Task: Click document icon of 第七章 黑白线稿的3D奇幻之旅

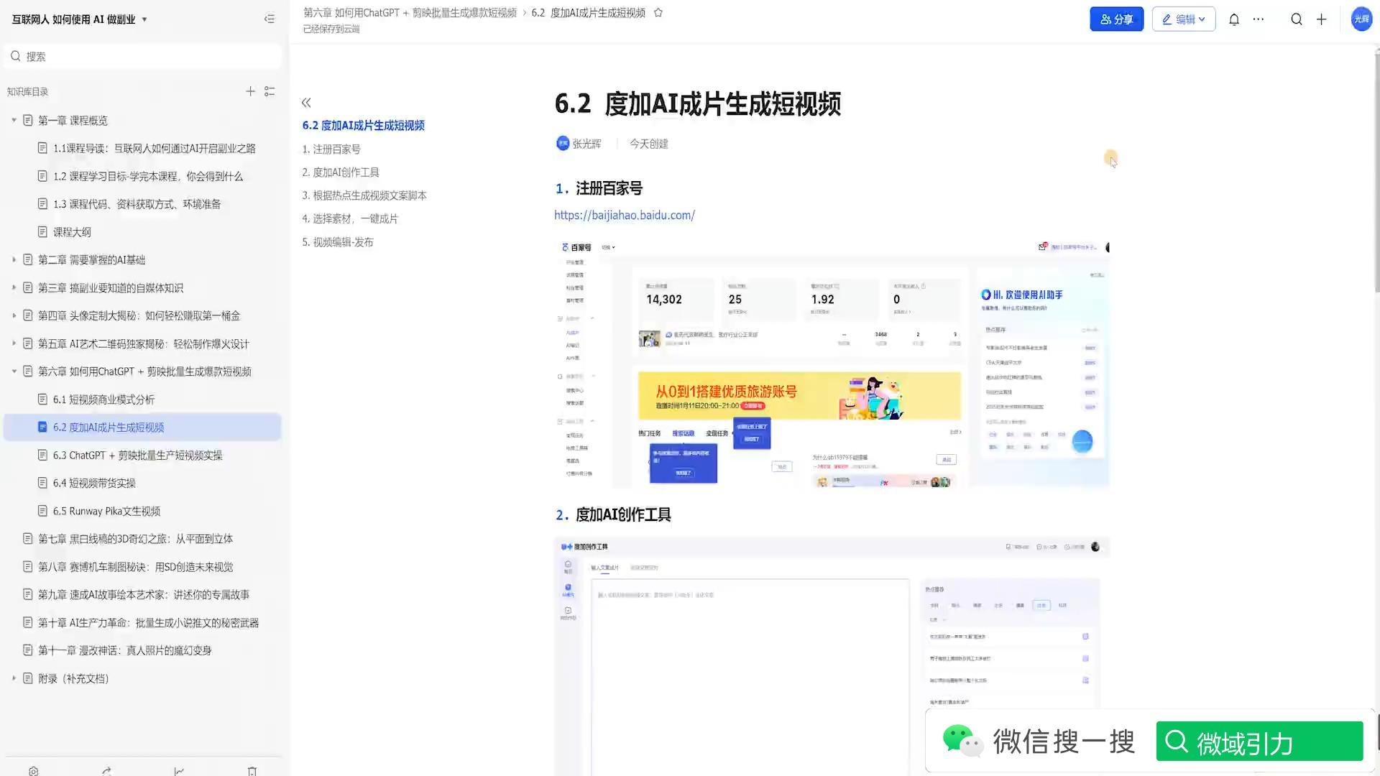Action: point(28,538)
